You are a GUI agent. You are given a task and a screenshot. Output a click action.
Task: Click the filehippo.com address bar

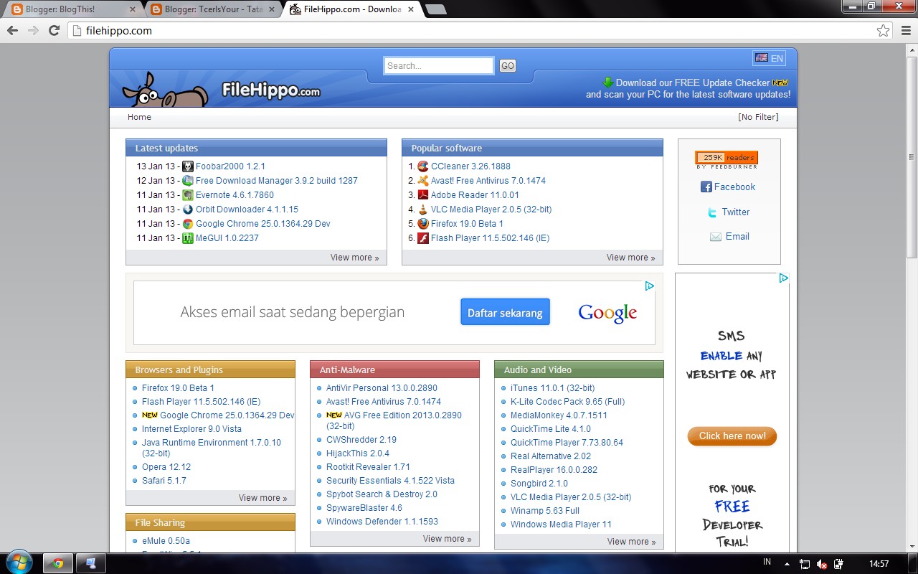[x=479, y=30]
